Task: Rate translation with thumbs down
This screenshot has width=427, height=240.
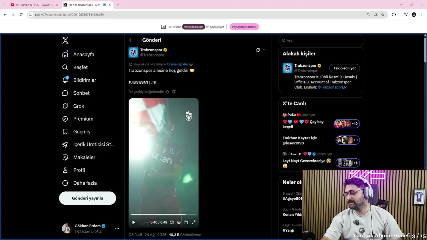Action: pos(174,92)
